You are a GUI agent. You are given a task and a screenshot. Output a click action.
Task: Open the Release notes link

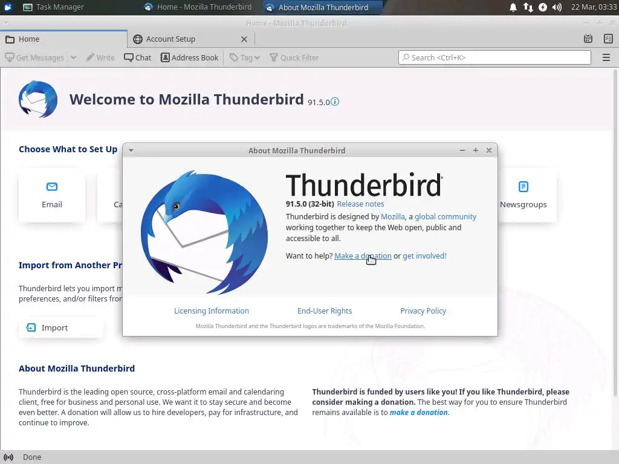(x=360, y=204)
